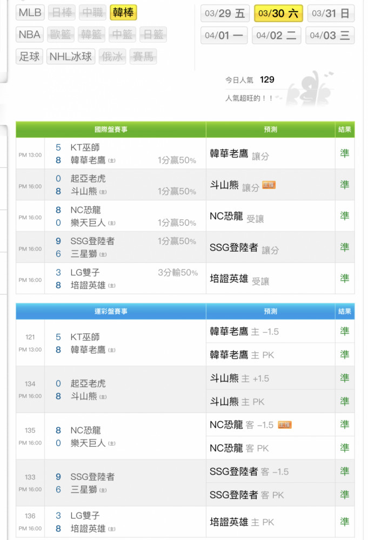Click 韓華老鷹 home team in 國際盤 table

click(88, 160)
